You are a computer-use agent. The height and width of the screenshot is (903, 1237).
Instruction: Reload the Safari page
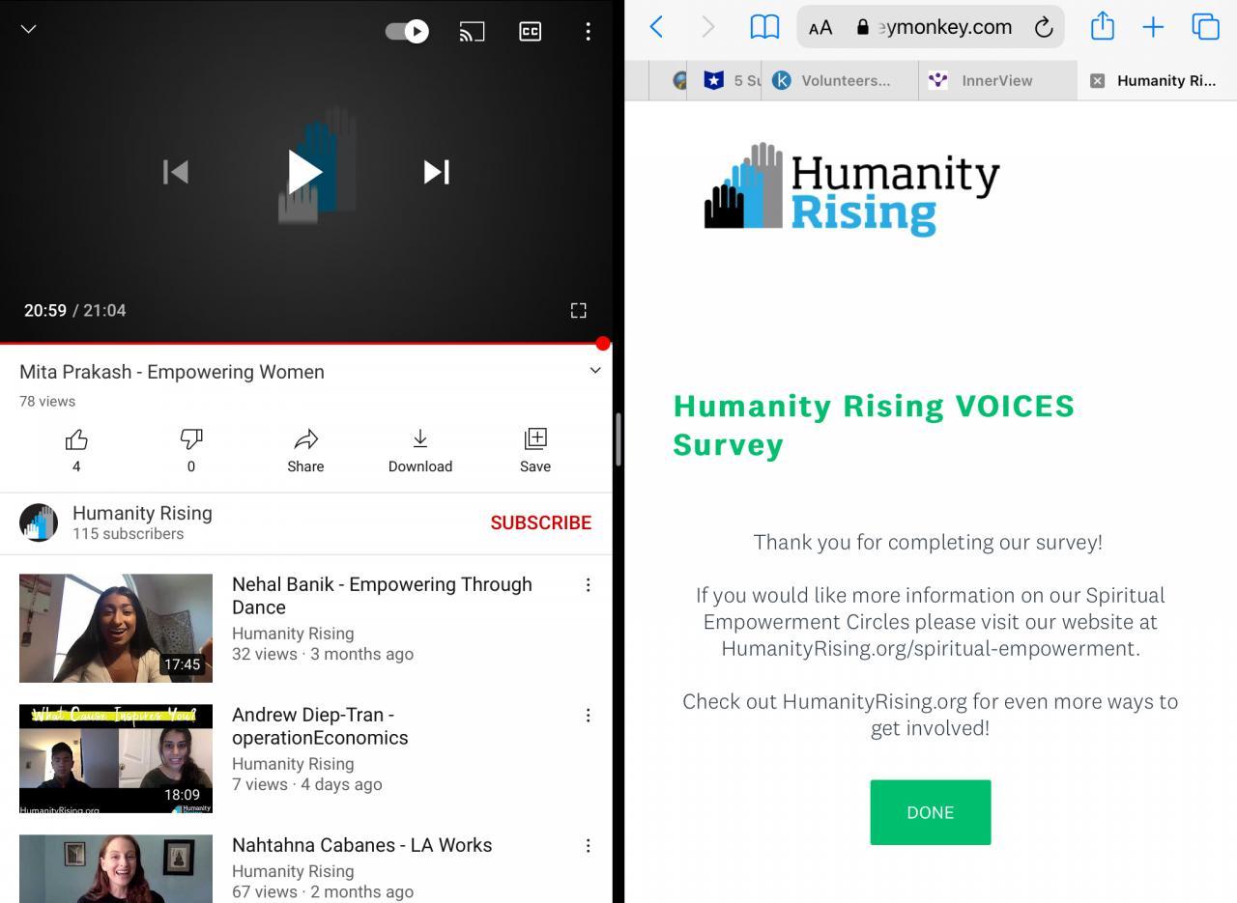[1044, 27]
